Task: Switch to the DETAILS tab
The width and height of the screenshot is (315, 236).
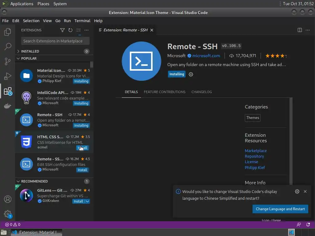Action: click(131, 92)
